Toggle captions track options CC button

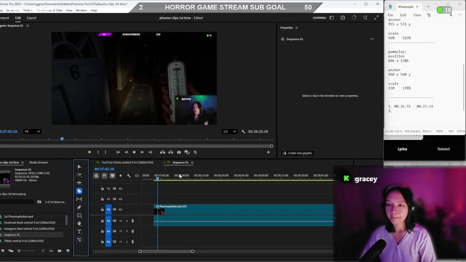137,176
